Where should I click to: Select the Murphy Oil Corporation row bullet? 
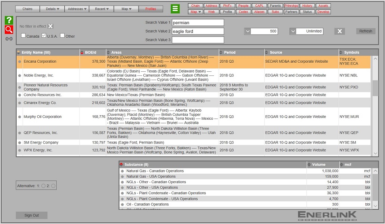pyautogui.click(x=19, y=117)
